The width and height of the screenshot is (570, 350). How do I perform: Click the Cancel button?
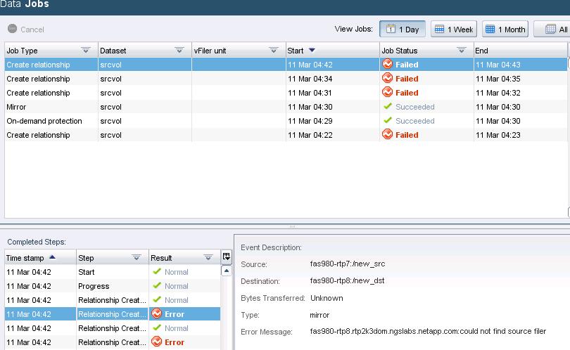coord(26,29)
